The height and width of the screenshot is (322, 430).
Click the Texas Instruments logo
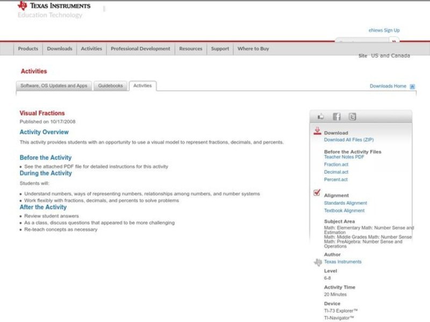pos(54,6)
